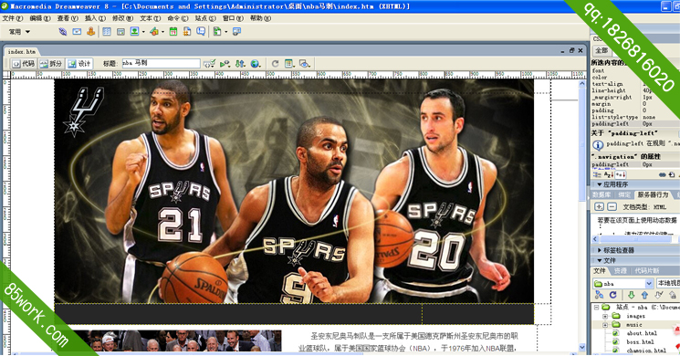Image resolution: width=680 pixels, height=356 pixels.
Task: Insert a named anchor with the anchor icon
Action: tap(90, 32)
